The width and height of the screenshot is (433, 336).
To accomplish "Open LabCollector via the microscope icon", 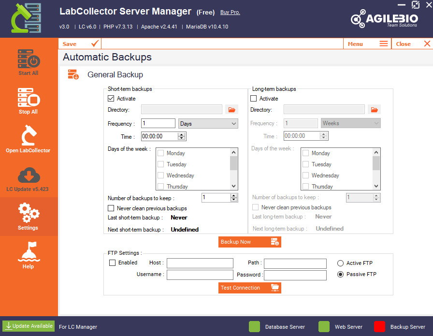I will (29, 135).
